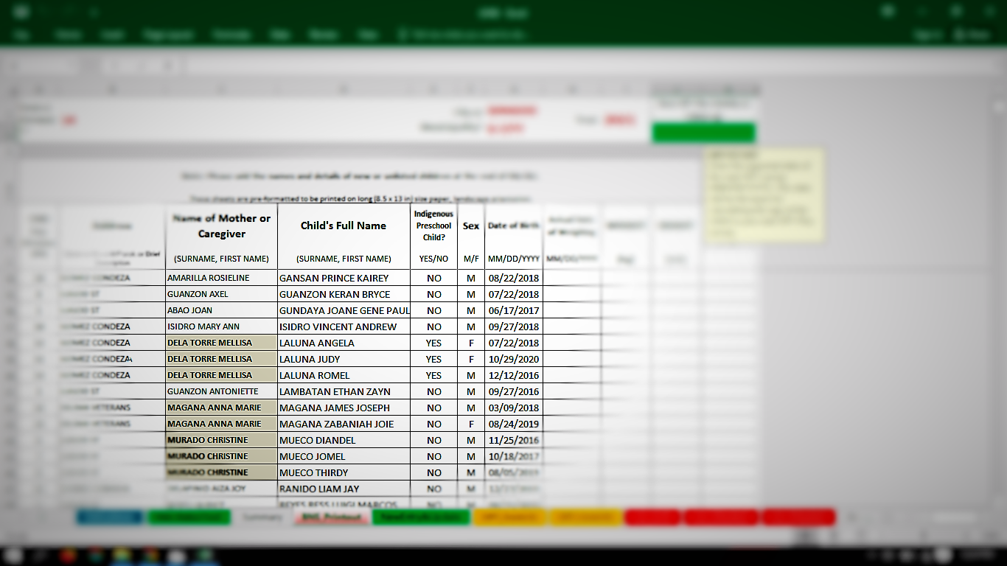
Task: Click the LALUNA JUDY cell
Action: [x=344, y=359]
